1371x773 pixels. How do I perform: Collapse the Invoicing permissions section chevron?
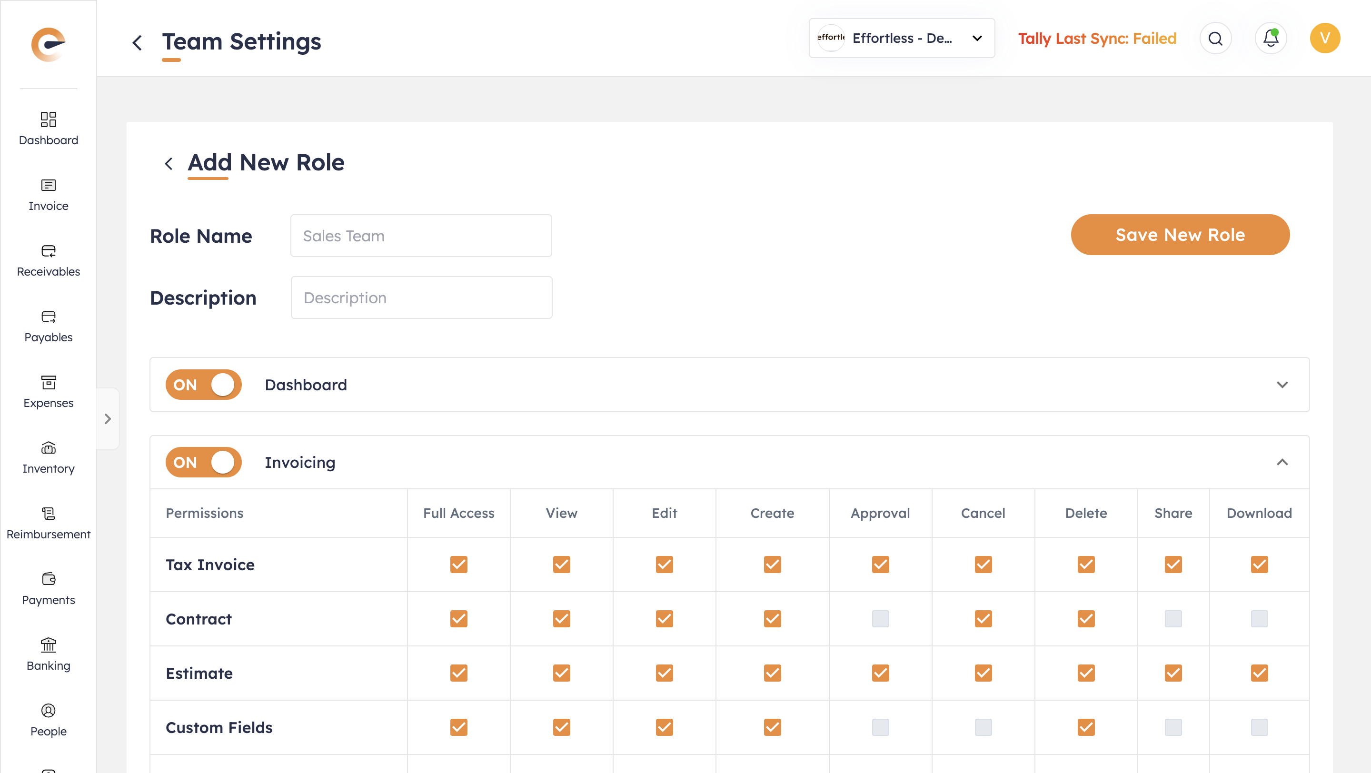click(1282, 462)
